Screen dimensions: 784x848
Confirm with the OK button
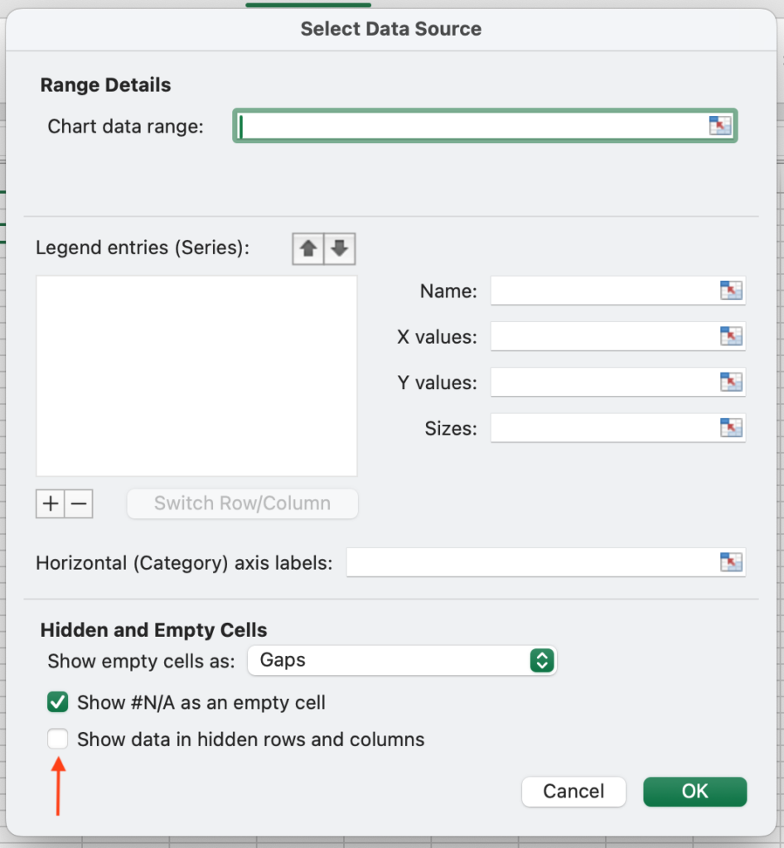[x=694, y=792]
